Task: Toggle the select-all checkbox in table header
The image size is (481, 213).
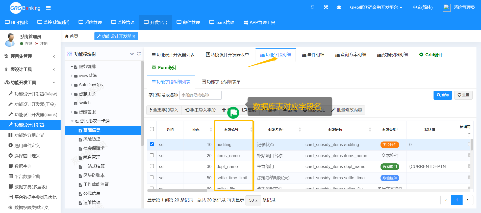Action: [x=152, y=129]
